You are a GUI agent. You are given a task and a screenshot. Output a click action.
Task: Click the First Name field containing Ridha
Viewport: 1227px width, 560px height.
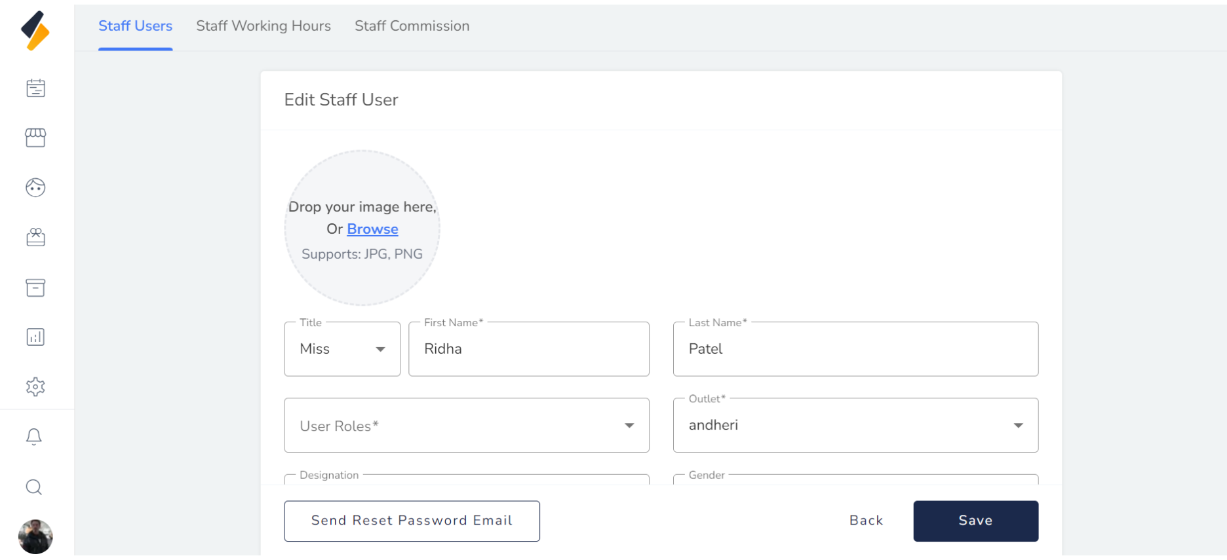point(528,349)
